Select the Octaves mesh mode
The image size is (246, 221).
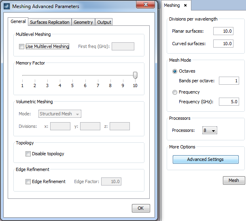(175, 71)
